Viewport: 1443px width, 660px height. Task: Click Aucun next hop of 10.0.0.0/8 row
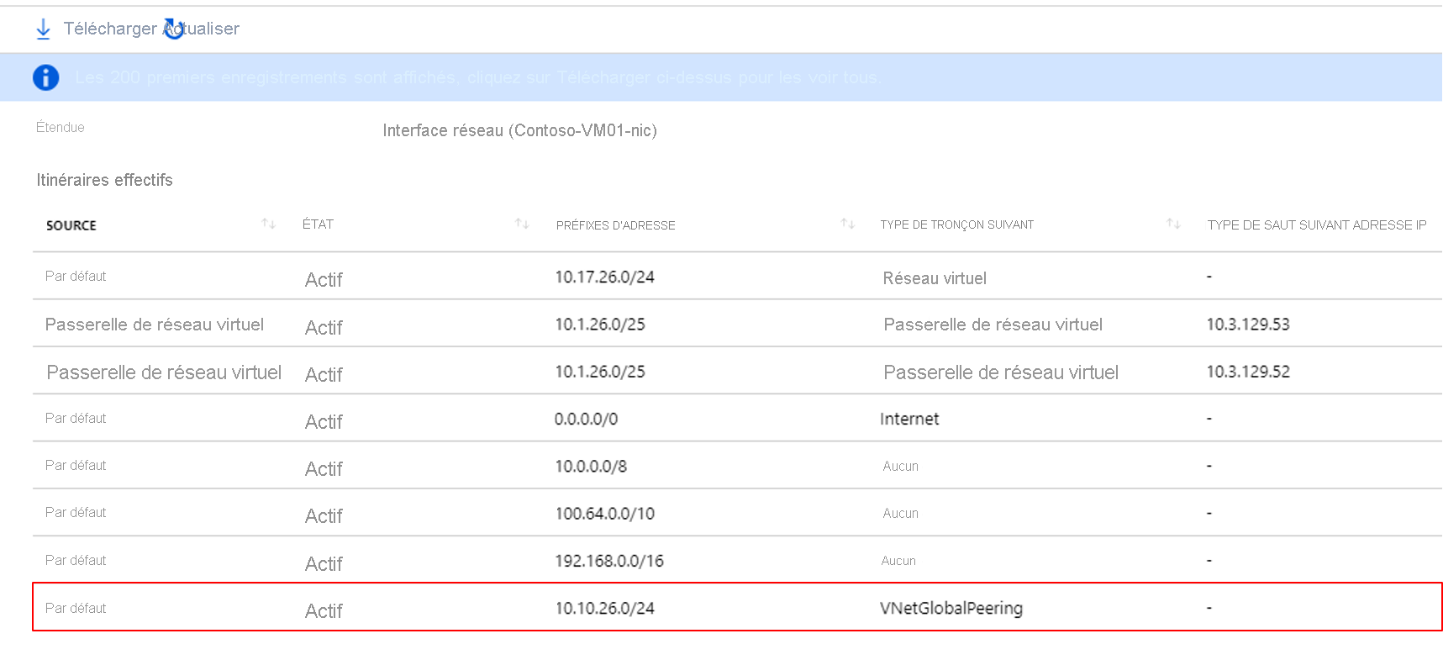[x=900, y=466]
